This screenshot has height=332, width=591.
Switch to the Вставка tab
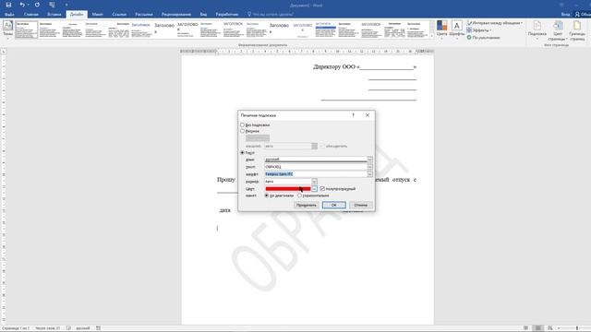click(54, 15)
